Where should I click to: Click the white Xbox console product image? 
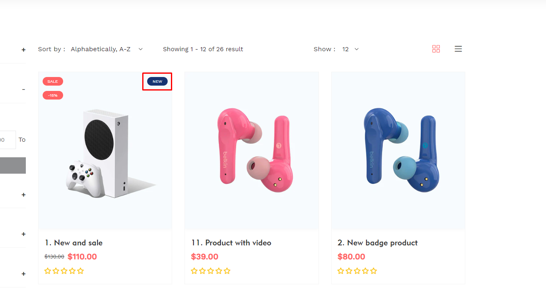click(x=105, y=154)
